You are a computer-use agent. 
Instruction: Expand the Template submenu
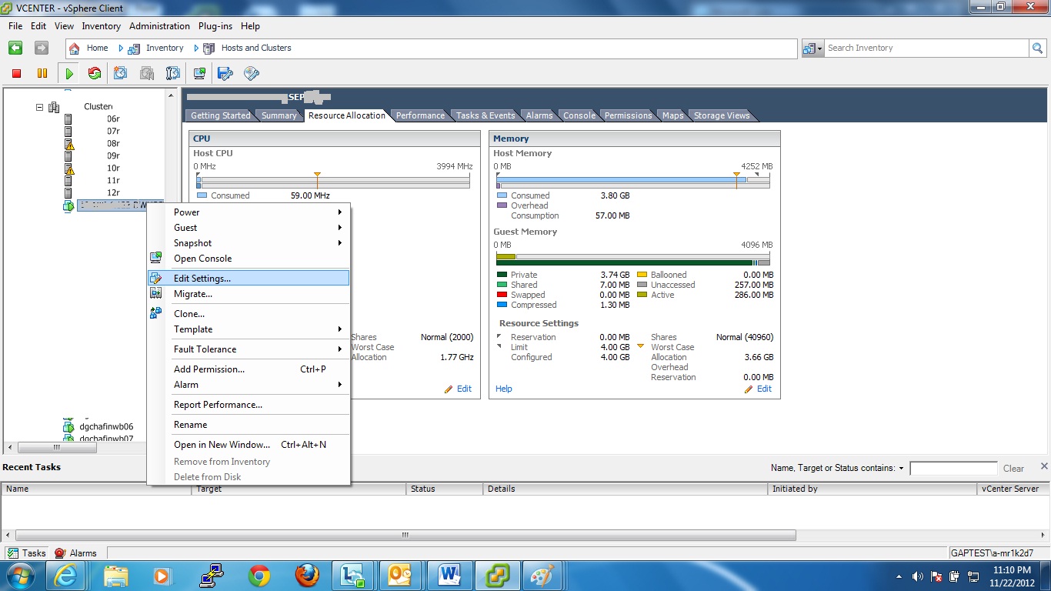click(x=249, y=329)
